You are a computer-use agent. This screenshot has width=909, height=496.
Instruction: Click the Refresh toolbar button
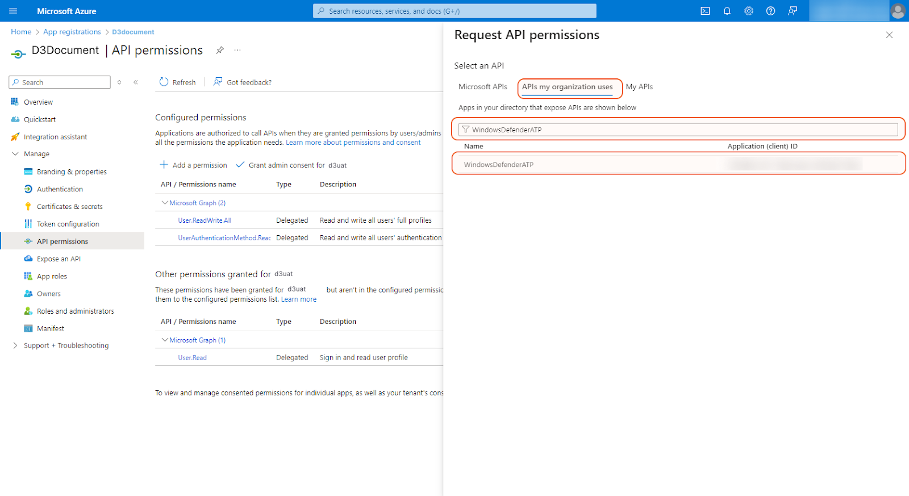178,82
